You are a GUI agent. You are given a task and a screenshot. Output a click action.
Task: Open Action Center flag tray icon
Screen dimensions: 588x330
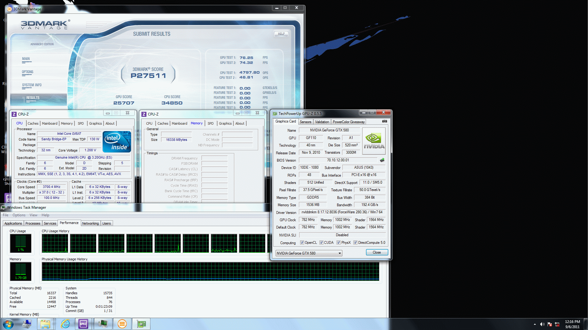click(x=550, y=324)
